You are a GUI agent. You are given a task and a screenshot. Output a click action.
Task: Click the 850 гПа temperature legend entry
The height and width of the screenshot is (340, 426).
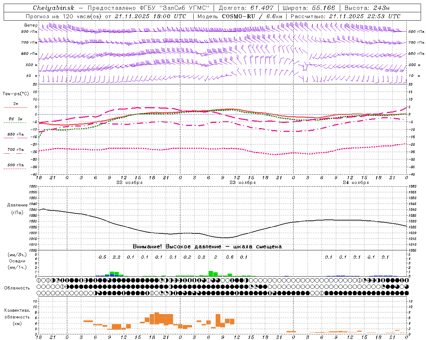point(15,134)
